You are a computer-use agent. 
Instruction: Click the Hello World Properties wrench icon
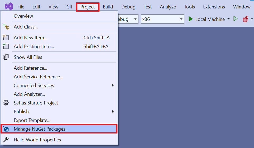6,140
